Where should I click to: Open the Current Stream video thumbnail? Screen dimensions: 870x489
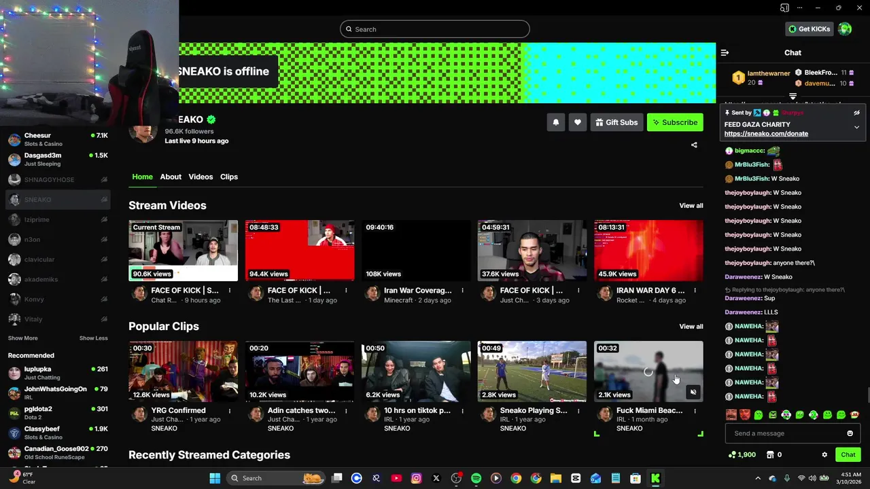184,251
